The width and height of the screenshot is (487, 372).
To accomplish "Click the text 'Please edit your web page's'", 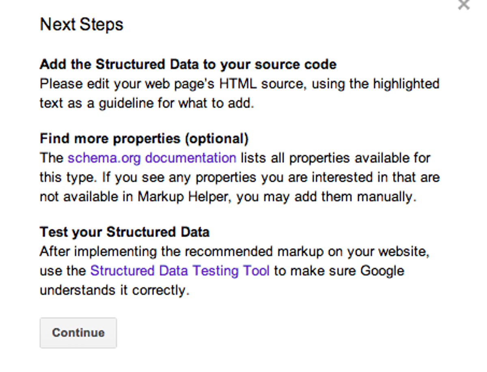I will (x=127, y=84).
